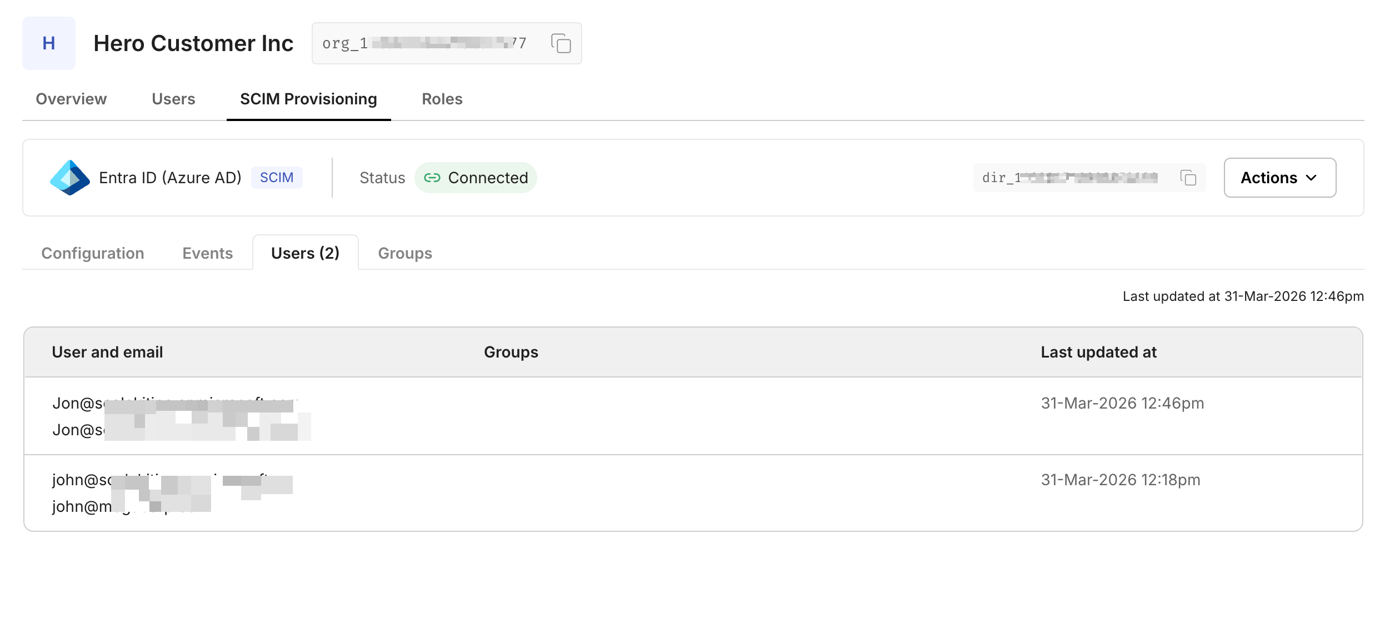Select the Configuration tab
1400x624 pixels.
tap(92, 253)
